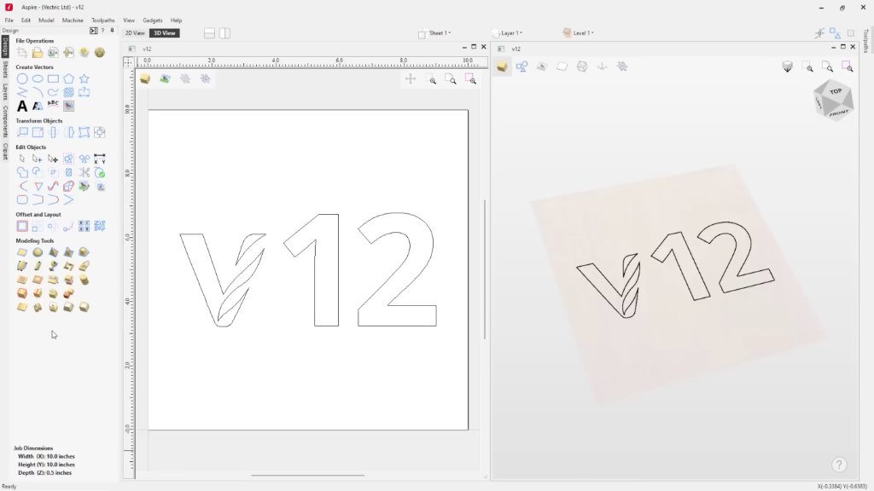Open the Help question mark in 3D view
Screen dimensions: 874x491
point(839,465)
